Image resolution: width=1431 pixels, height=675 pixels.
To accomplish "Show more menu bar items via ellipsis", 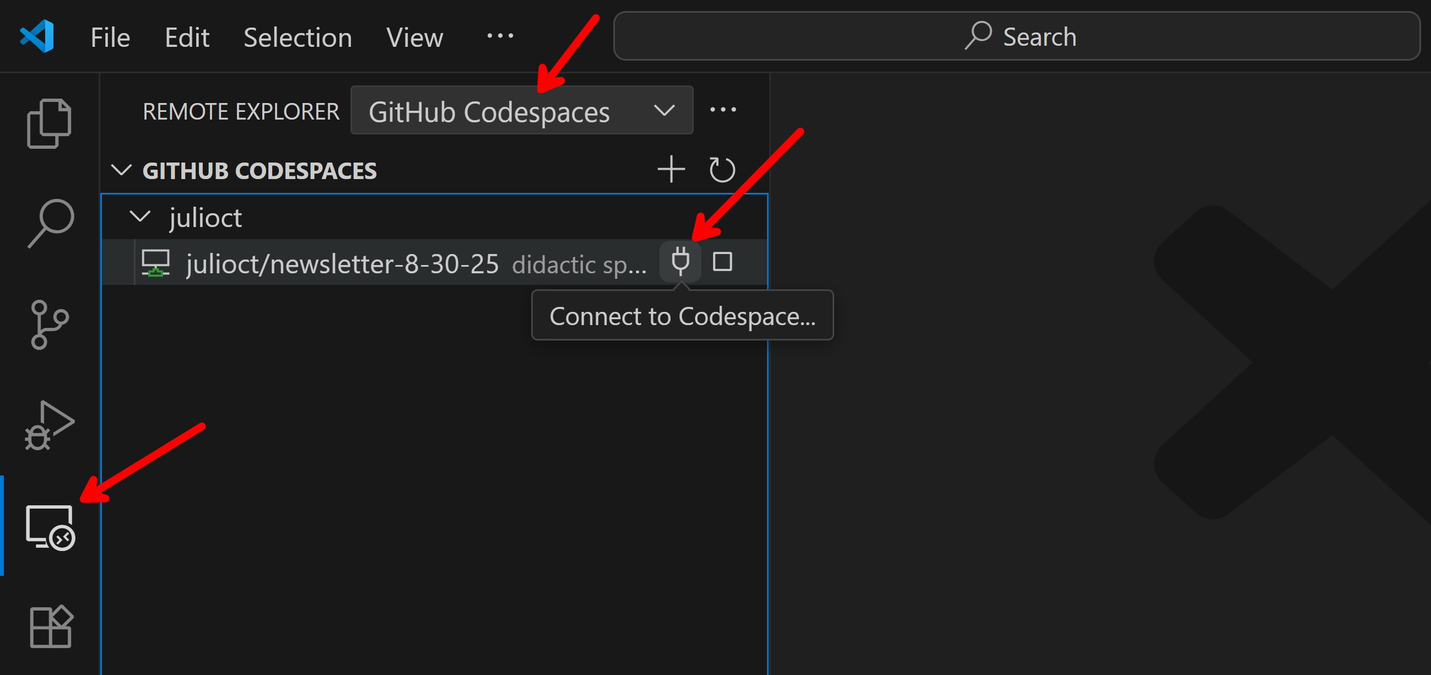I will coord(500,37).
